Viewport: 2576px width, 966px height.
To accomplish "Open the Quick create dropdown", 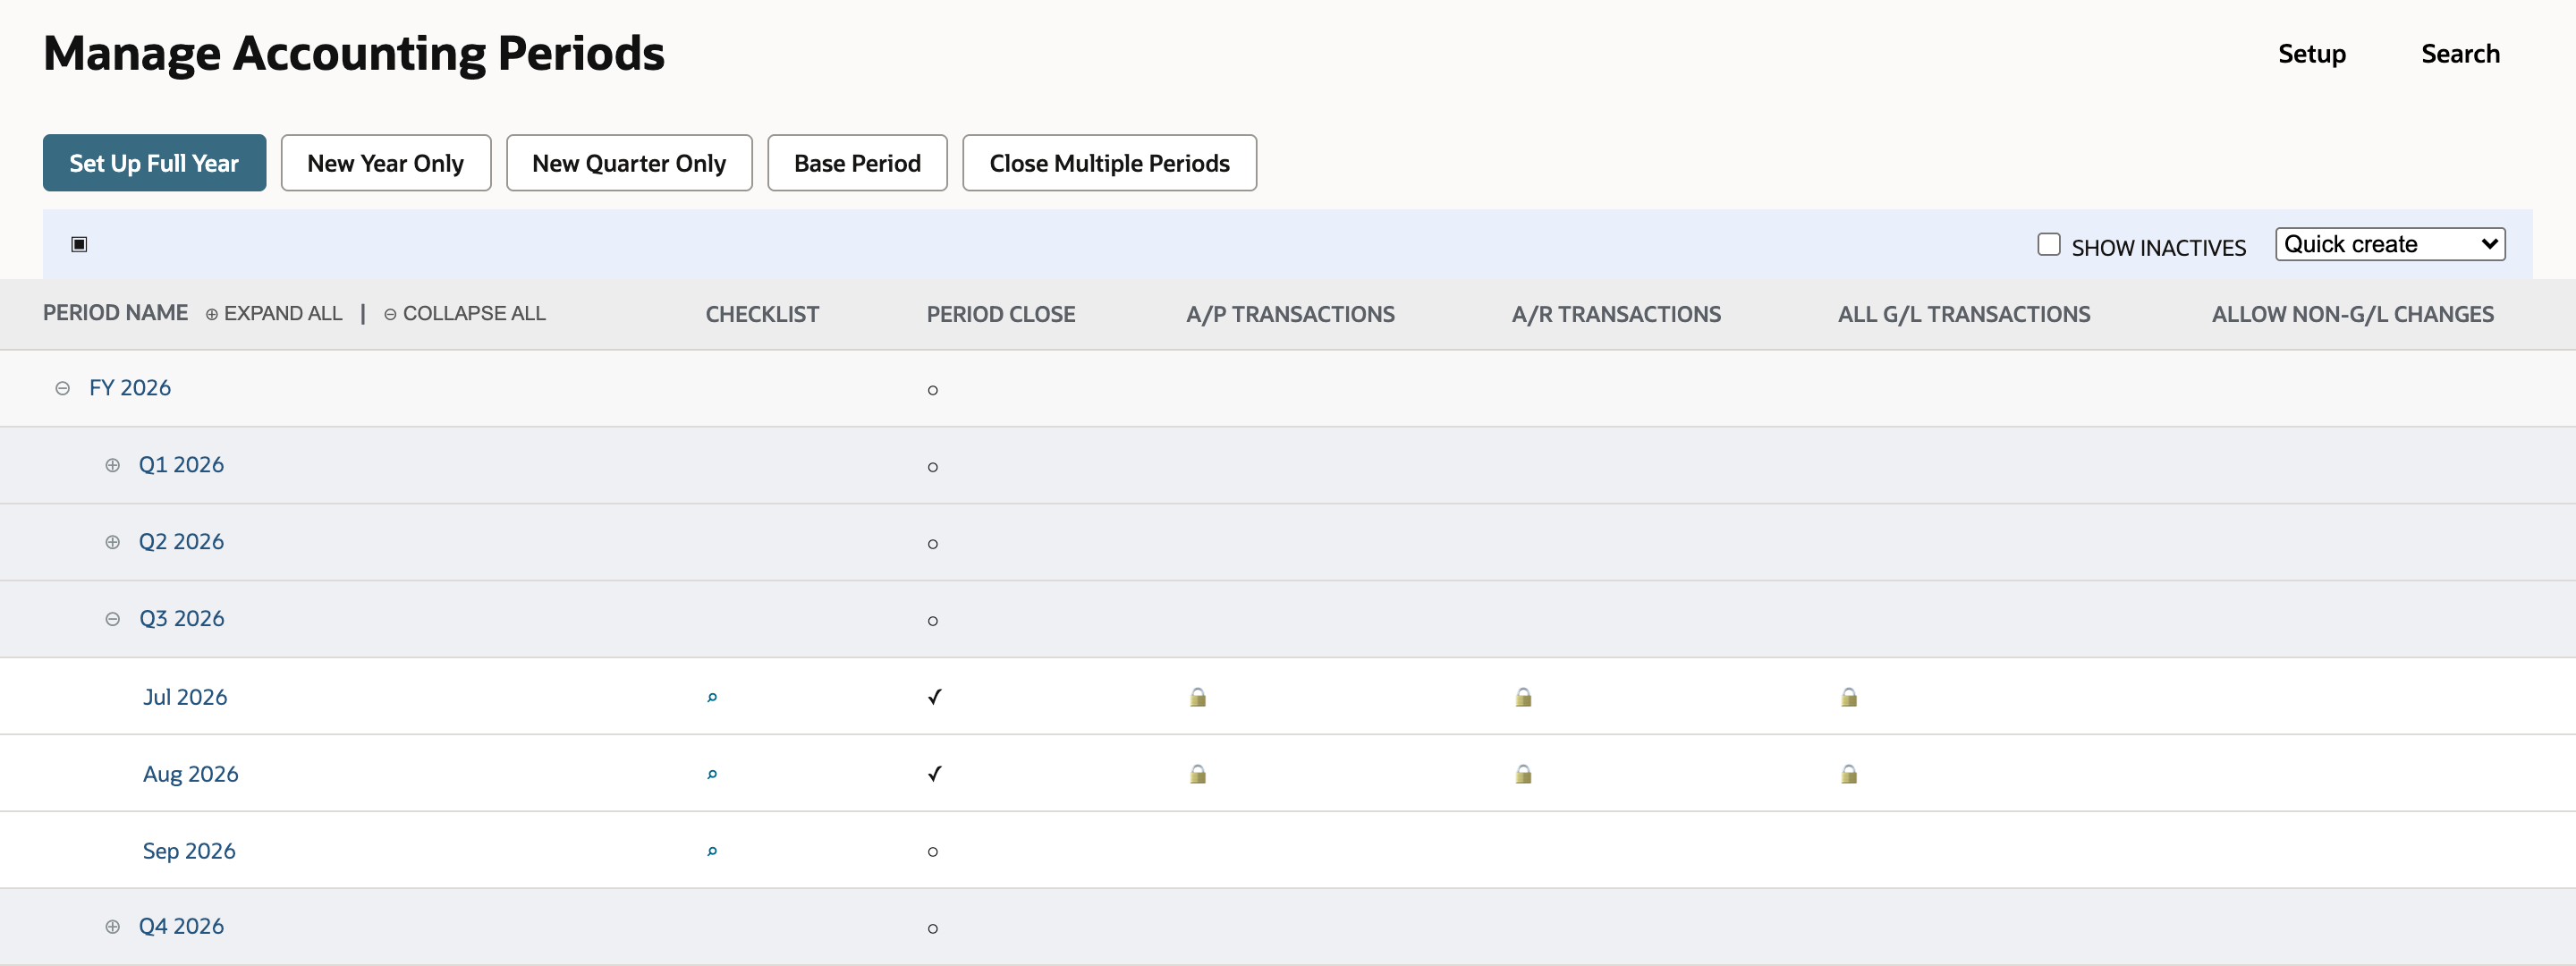I will click(2390, 244).
